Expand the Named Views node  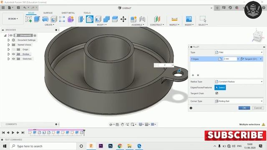8,45
